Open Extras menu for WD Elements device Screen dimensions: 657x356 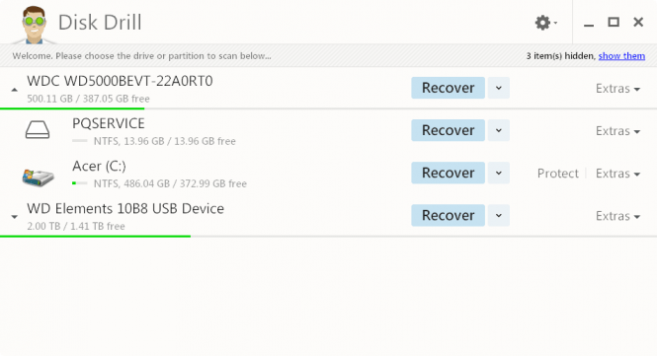tap(618, 216)
